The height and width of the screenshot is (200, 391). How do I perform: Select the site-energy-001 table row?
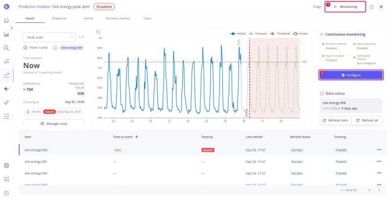203,162
